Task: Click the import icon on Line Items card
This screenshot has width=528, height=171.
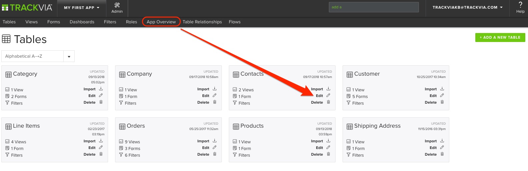Action: (101, 141)
